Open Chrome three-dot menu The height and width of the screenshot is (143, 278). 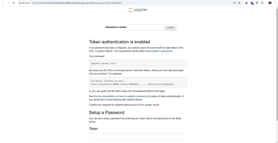(275, 3)
